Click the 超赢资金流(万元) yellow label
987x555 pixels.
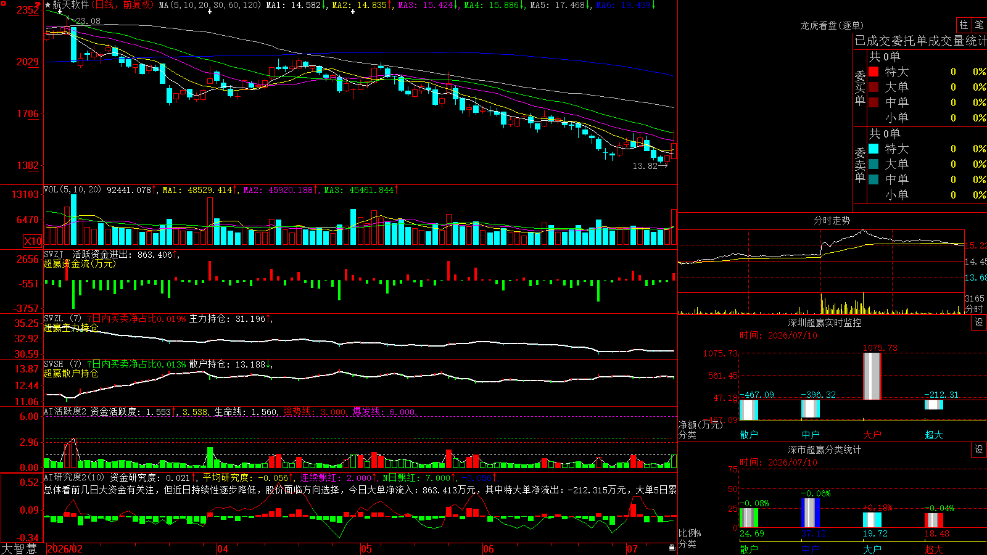pos(80,263)
